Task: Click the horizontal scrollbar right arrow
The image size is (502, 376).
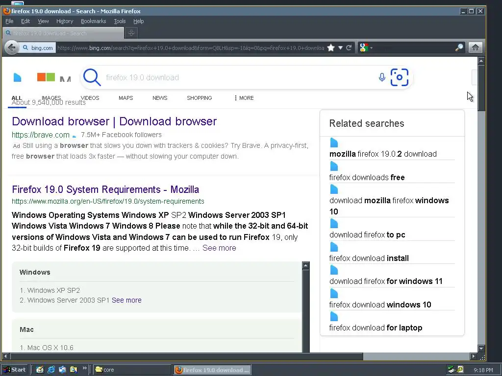Action: 474,356
